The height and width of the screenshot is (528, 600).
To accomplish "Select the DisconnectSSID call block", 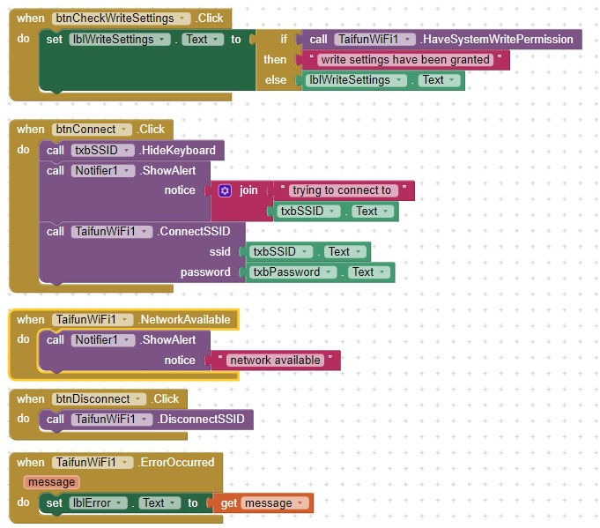I will pos(203,420).
